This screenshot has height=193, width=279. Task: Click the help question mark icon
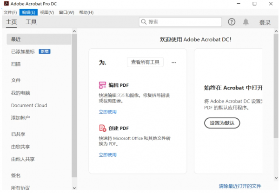pos(232,22)
